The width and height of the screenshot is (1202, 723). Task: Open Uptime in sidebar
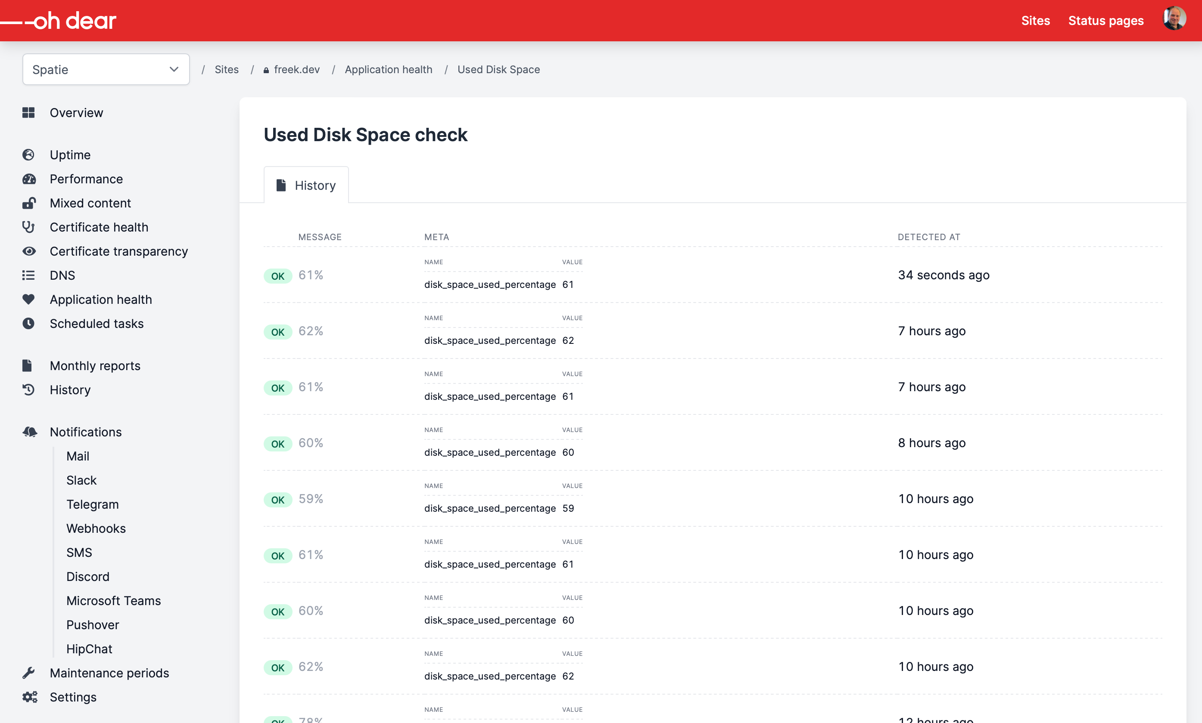(70, 154)
